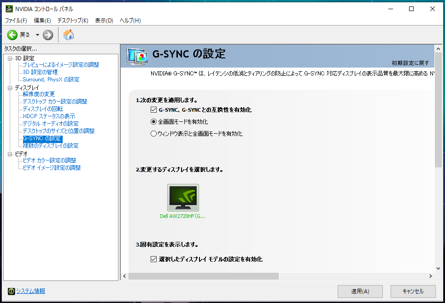Click the system information icon

12,291
